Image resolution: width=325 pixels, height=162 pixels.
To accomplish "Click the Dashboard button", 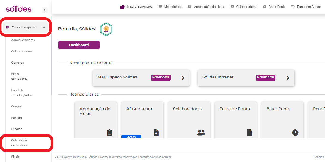I will coord(79,45).
